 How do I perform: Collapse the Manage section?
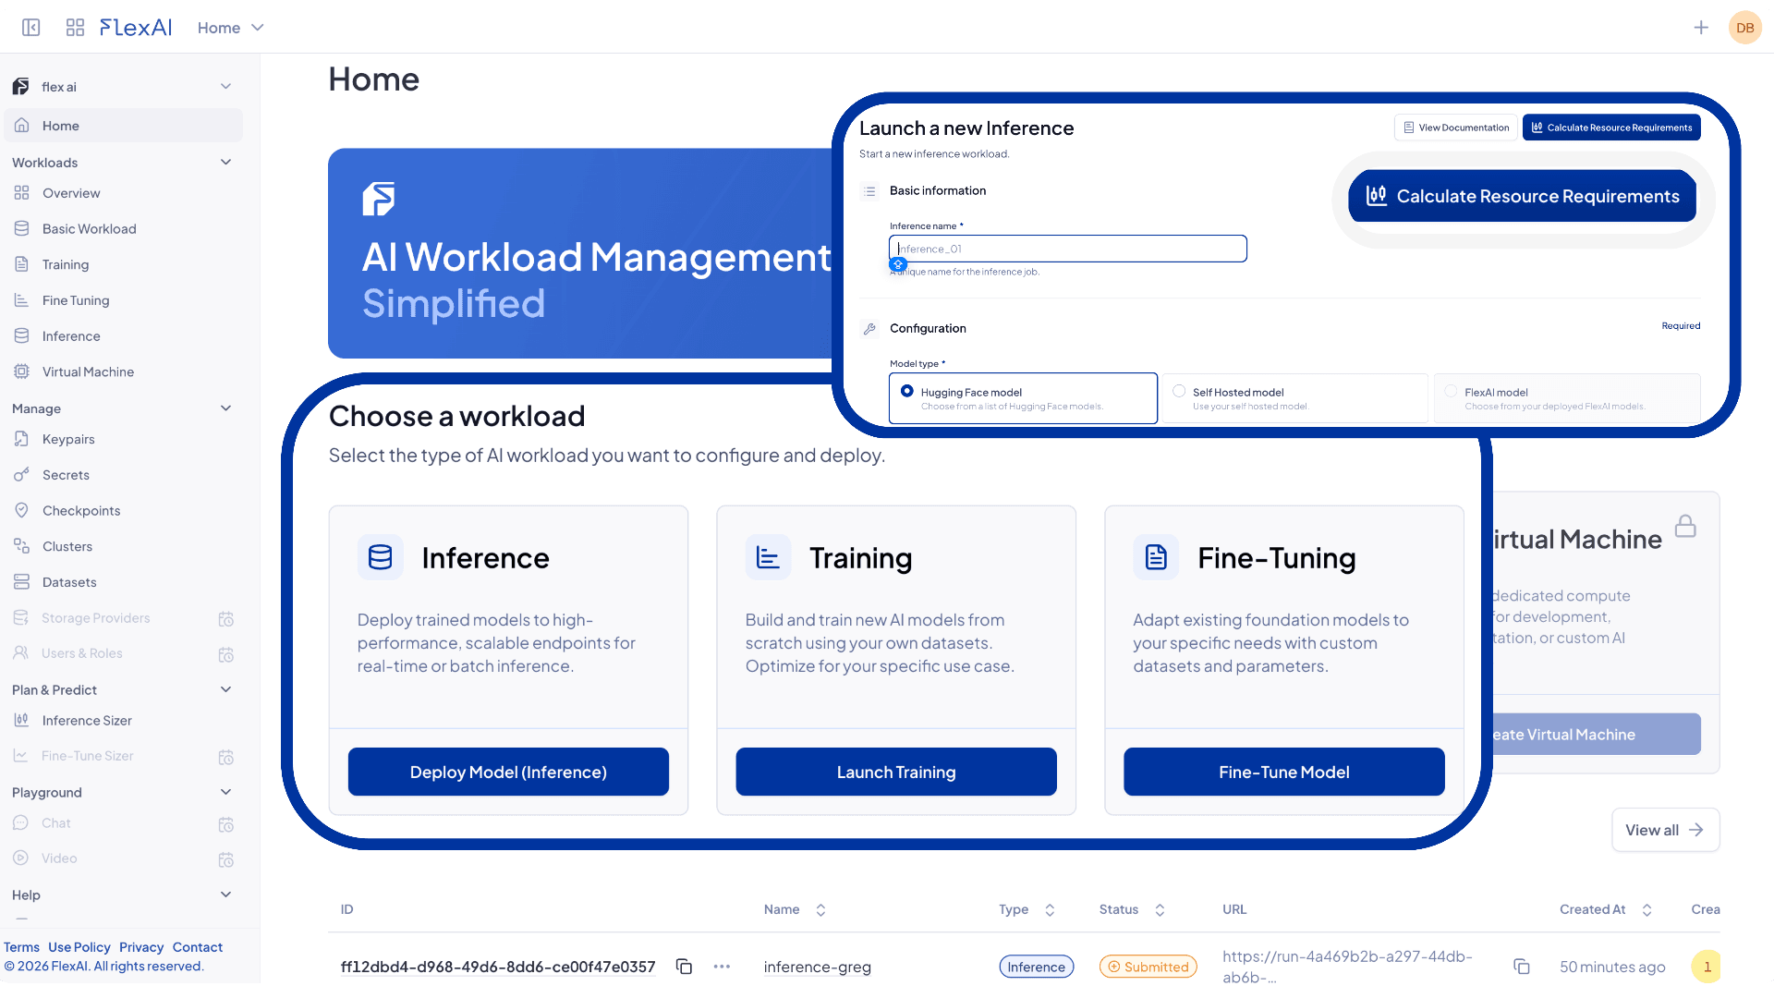(225, 408)
